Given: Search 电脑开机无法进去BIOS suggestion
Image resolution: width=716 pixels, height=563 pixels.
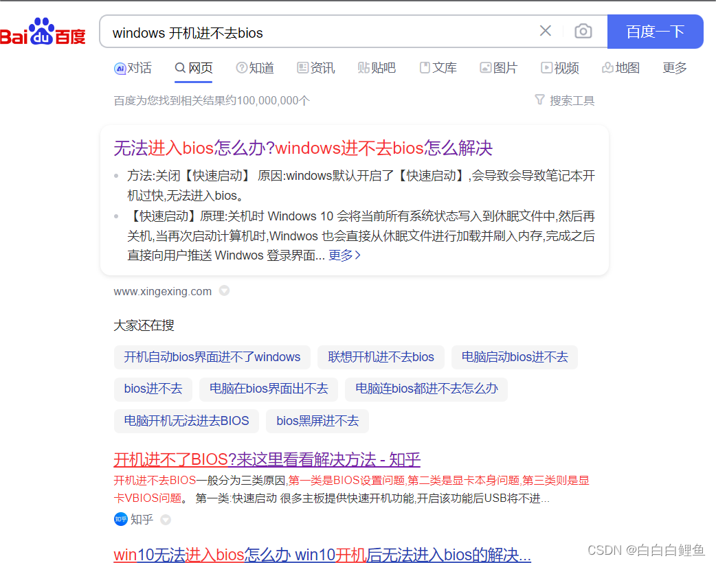Looking at the screenshot, I should click(x=186, y=421).
